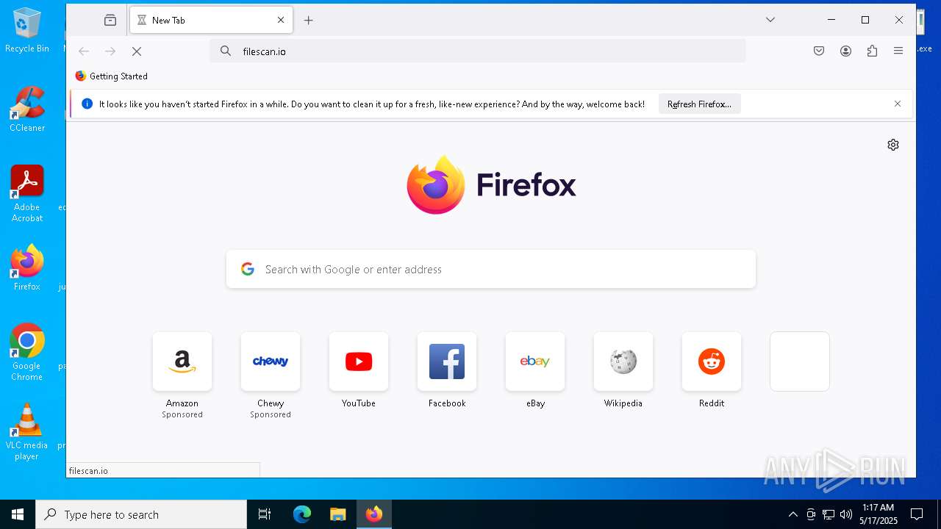
Task: Click the address bar showing filescan.io
Action: click(x=478, y=51)
